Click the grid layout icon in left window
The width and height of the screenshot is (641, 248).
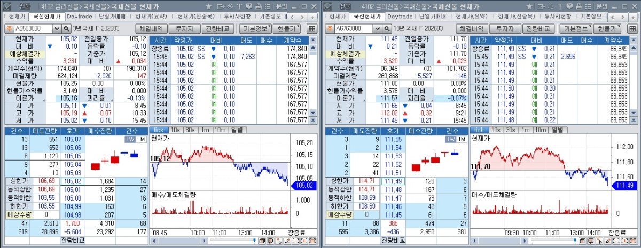point(311,28)
